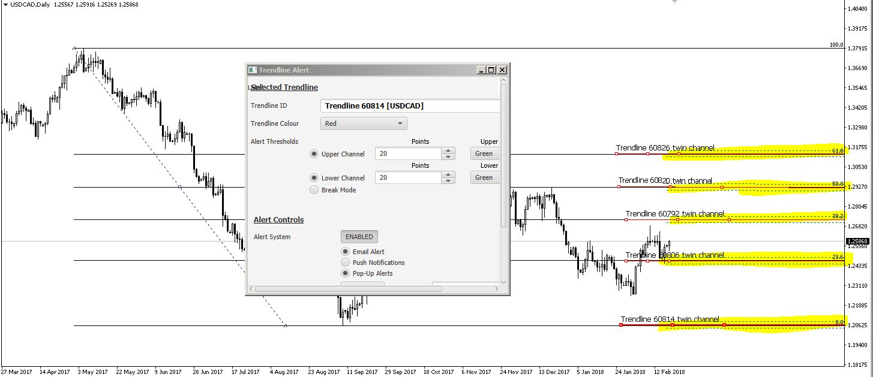Click the Trendline Alert window title icon
The width and height of the screenshot is (873, 377).
pyautogui.click(x=253, y=70)
